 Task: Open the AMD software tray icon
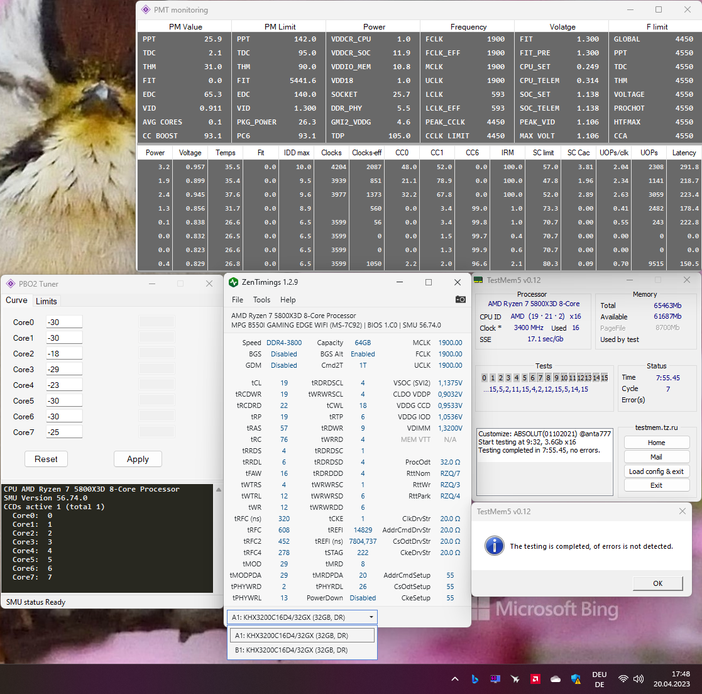[x=535, y=679]
